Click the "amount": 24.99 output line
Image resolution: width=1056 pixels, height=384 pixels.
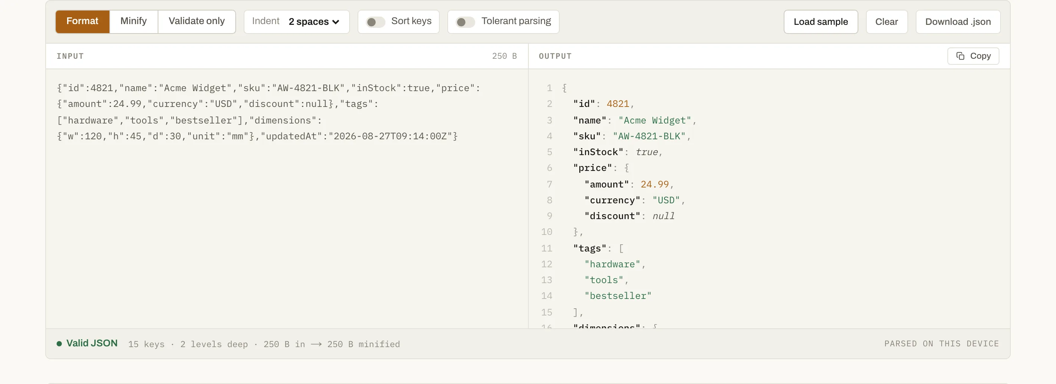[x=629, y=184]
